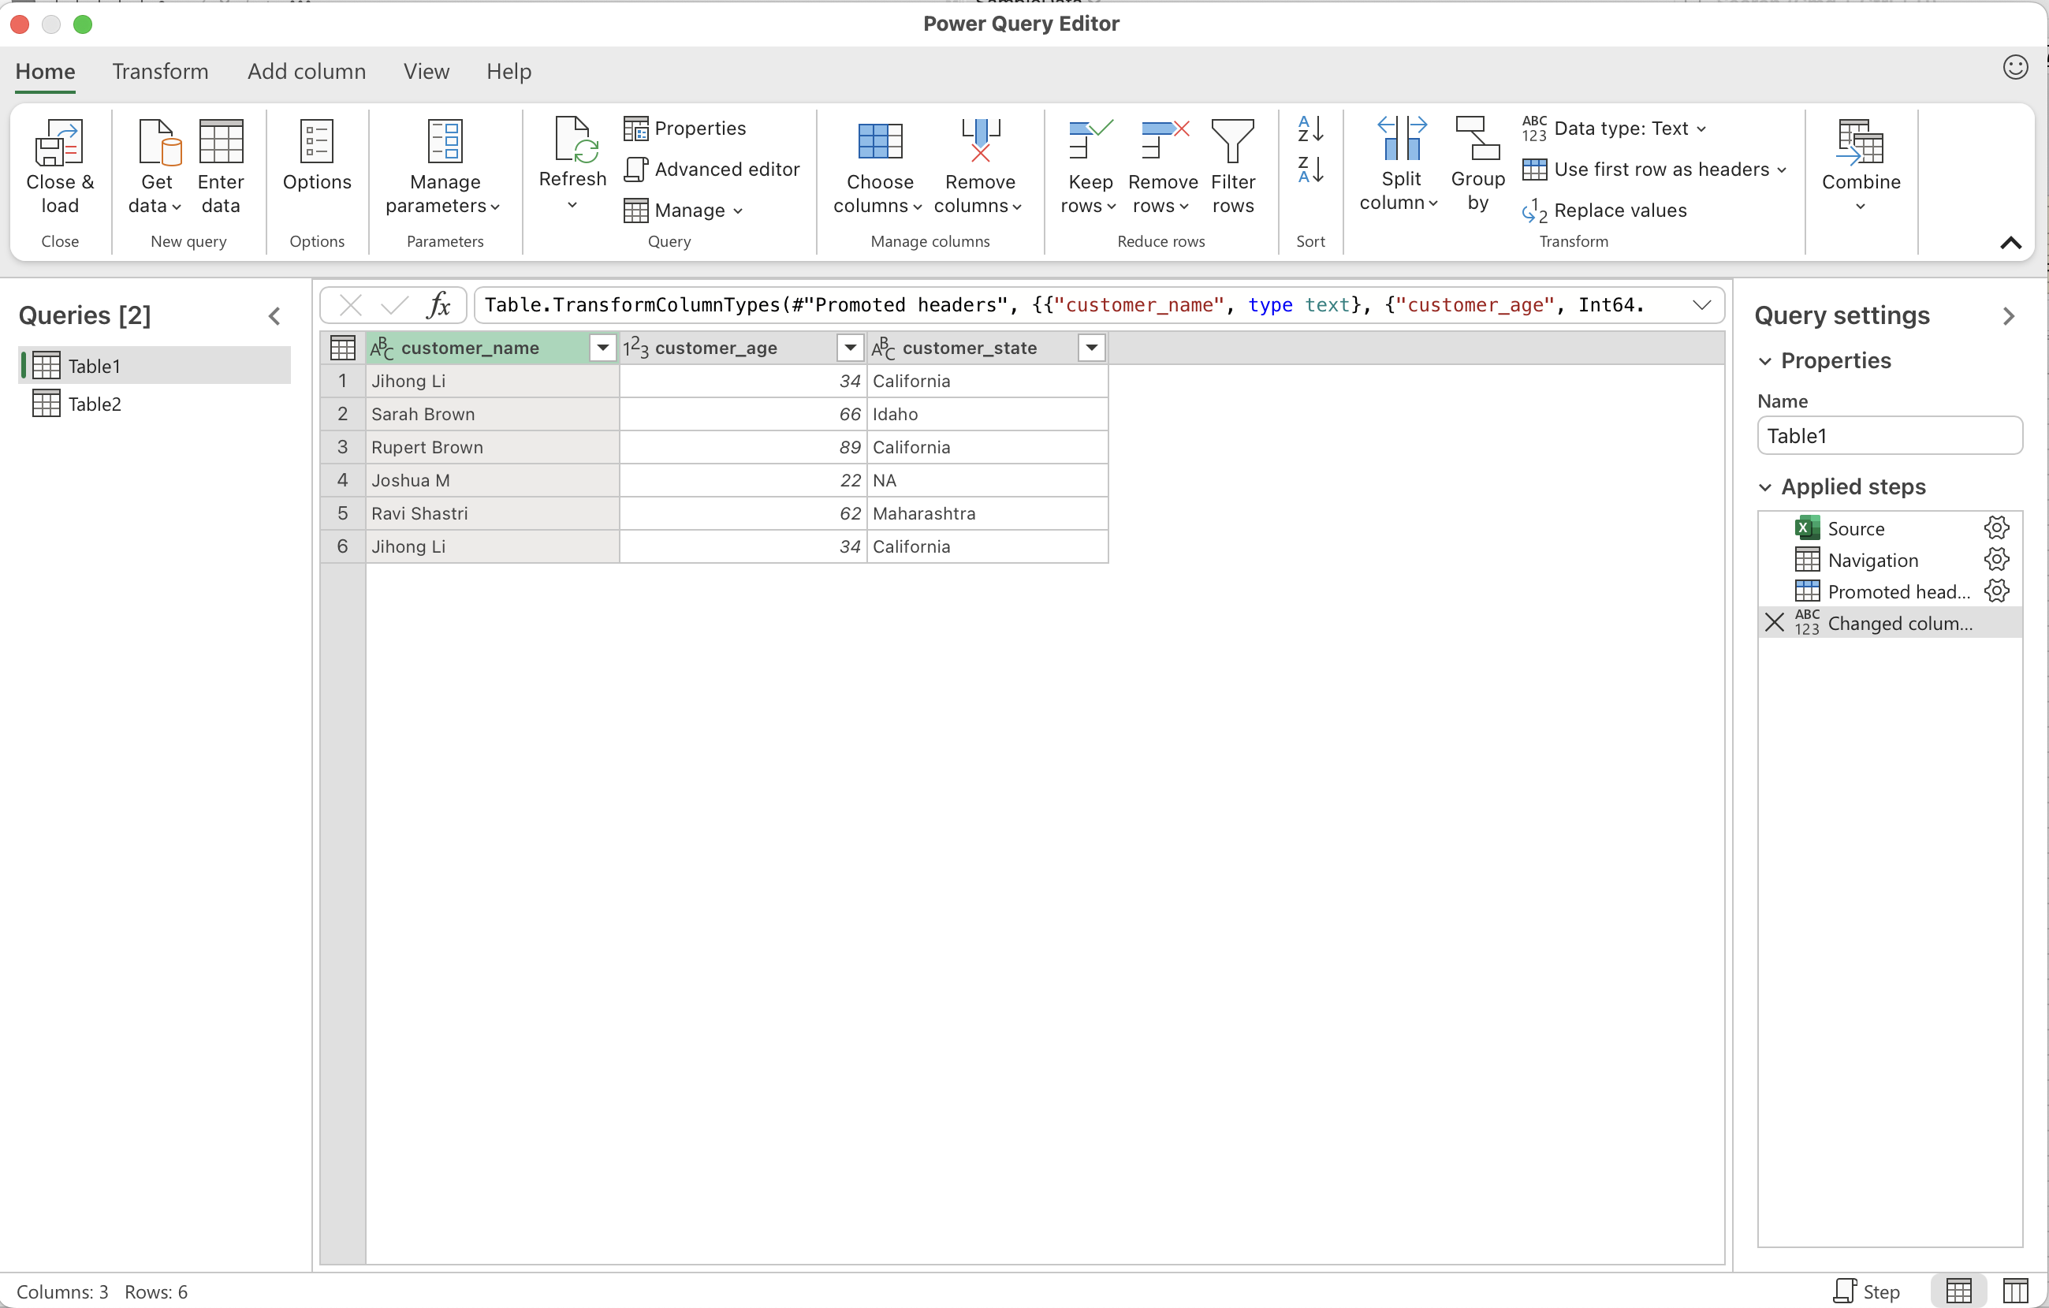The width and height of the screenshot is (2049, 1308).
Task: Click the Filter rows funnel icon
Action: pos(1232,141)
